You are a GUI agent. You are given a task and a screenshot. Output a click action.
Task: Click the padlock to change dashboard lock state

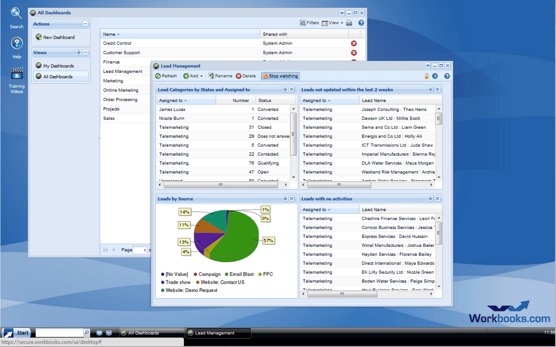click(x=427, y=75)
